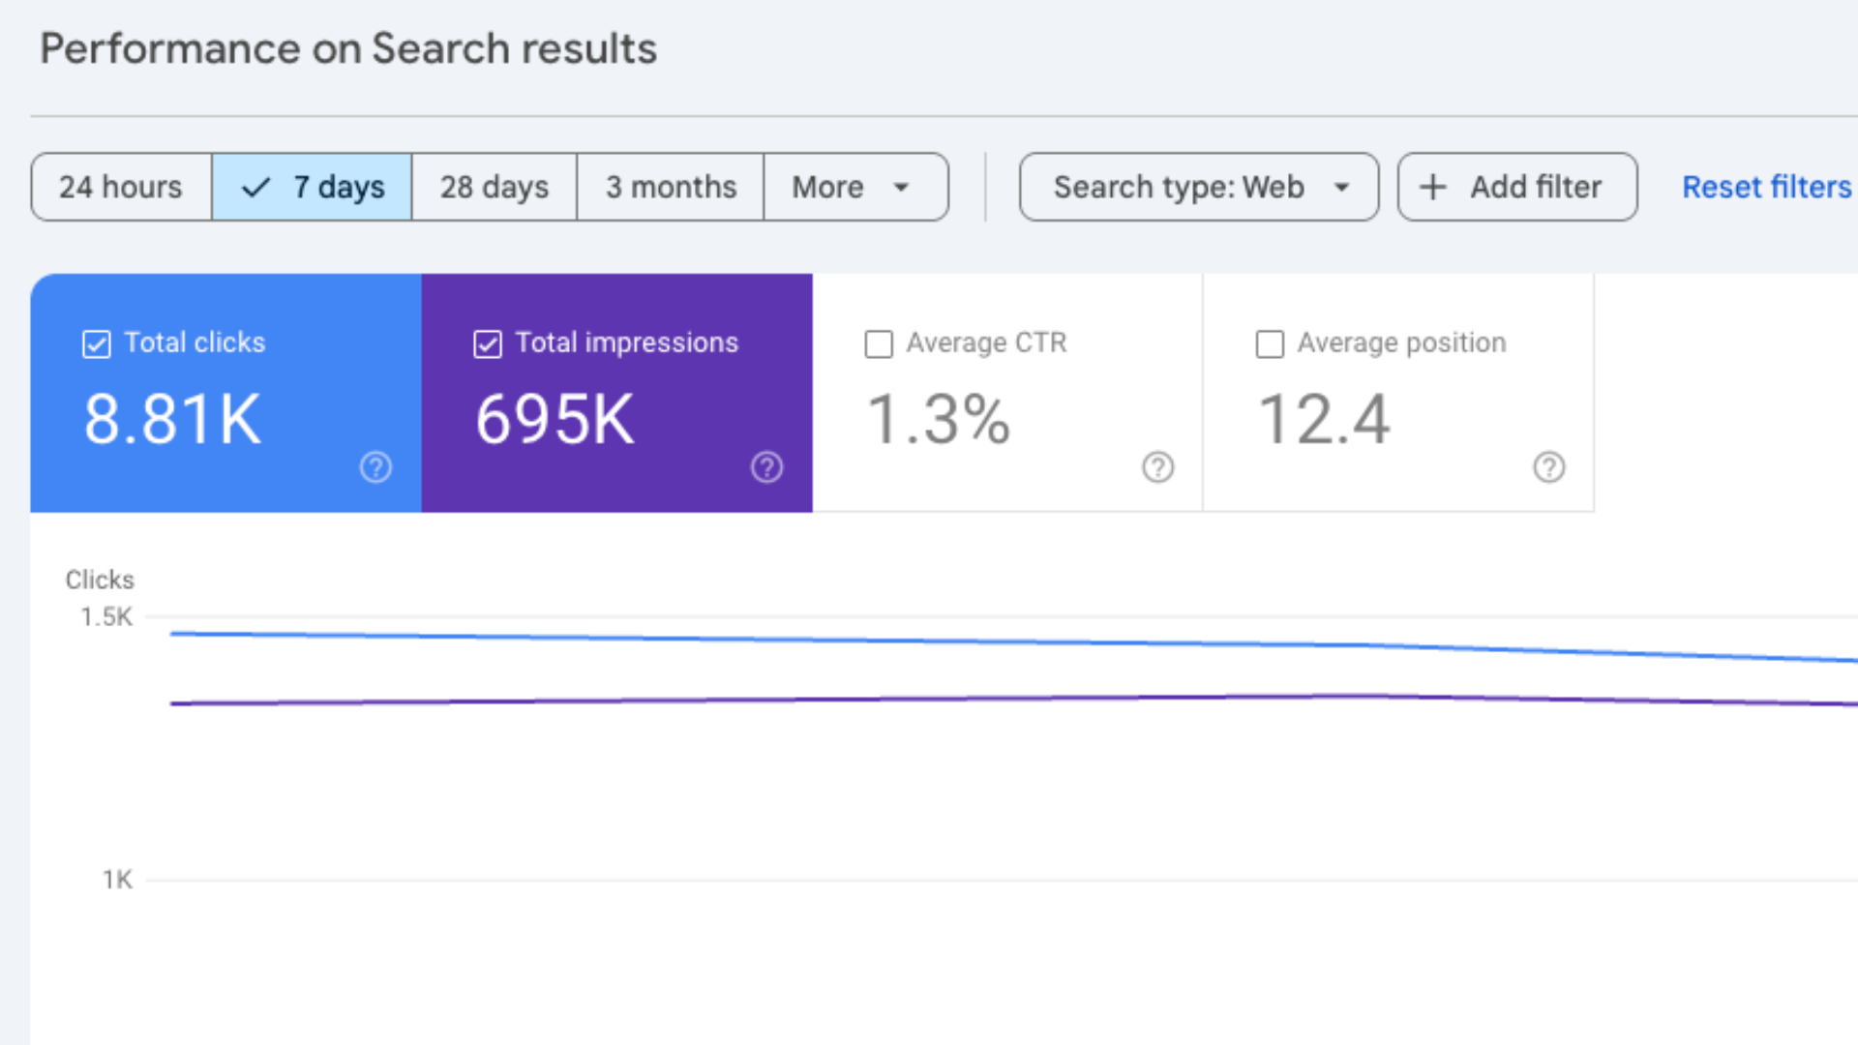This screenshot has width=1858, height=1045.
Task: Click help icon on Total impressions card
Action: pos(766,467)
